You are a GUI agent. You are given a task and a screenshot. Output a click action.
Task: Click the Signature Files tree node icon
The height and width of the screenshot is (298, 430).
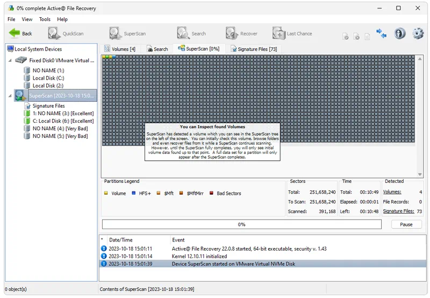(x=27, y=105)
